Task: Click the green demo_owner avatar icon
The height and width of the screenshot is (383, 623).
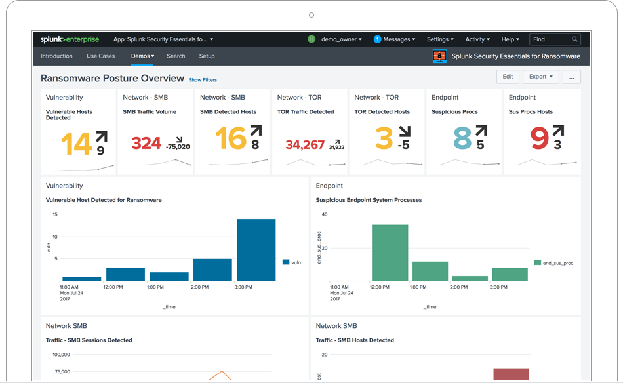Action: [x=311, y=39]
